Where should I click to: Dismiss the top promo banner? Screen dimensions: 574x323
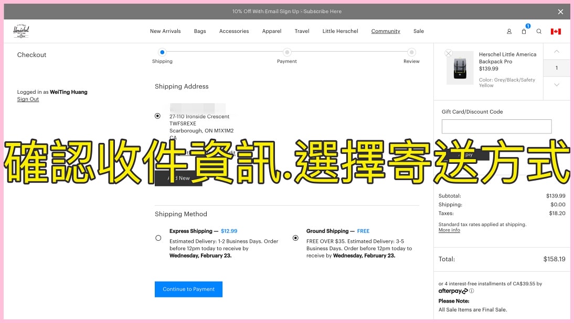point(560,12)
